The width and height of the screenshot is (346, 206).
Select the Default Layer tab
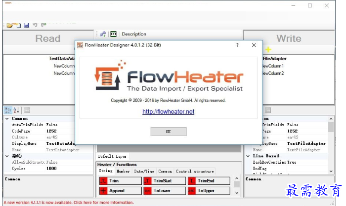point(113,156)
